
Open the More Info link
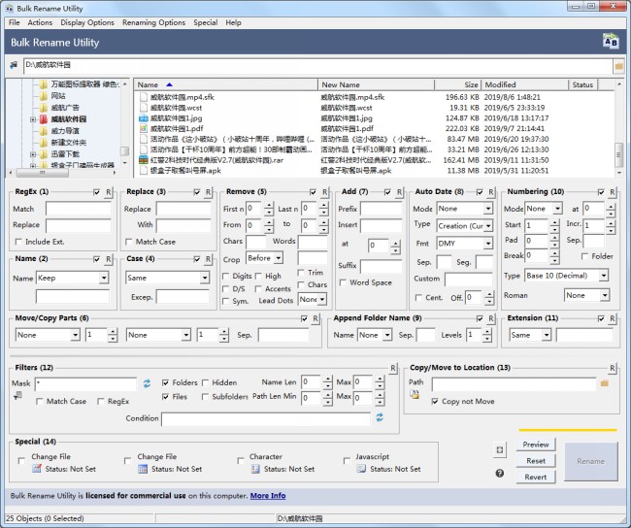tap(268, 496)
